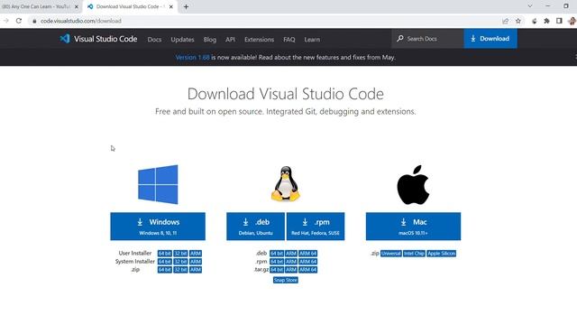
Task: Click the Download Visual Studio Code heading
Action: 286,94
